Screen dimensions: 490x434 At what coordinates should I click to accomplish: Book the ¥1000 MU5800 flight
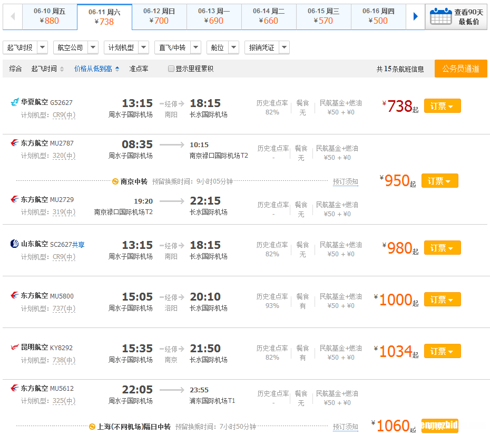[x=442, y=300]
